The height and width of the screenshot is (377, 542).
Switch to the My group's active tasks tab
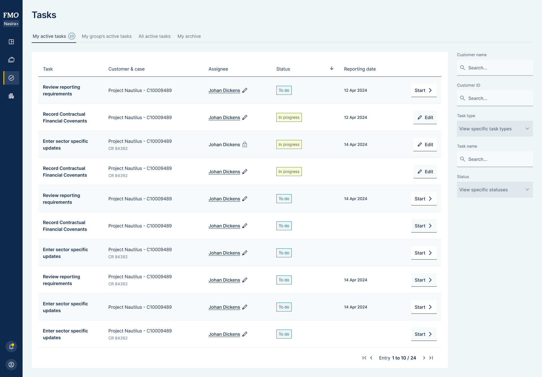[x=107, y=36]
